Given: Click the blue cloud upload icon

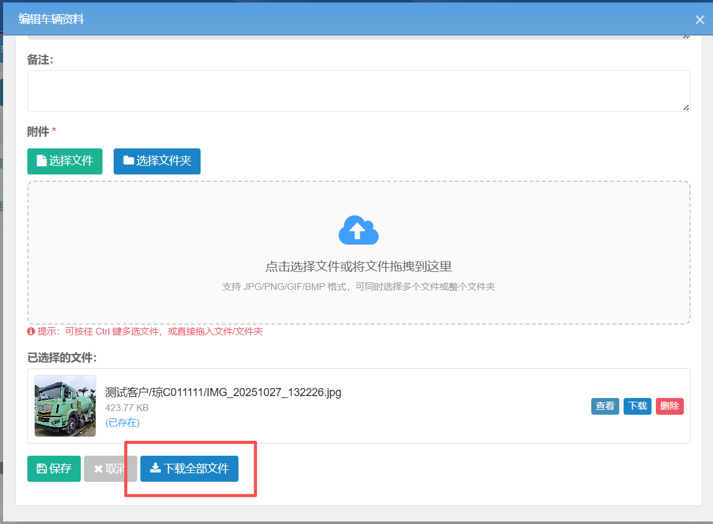Looking at the screenshot, I should click(358, 230).
